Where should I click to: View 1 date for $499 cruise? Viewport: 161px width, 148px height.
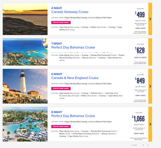tap(140, 28)
